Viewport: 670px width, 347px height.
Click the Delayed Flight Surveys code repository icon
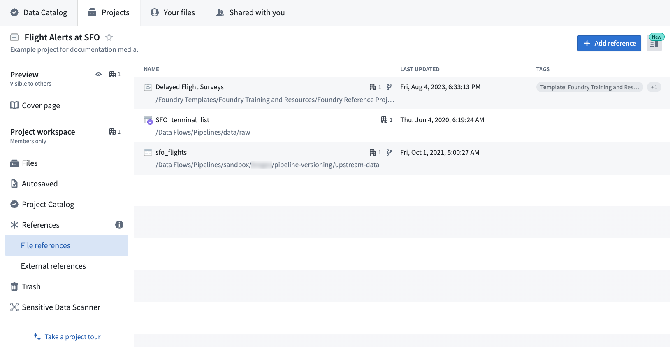(148, 87)
